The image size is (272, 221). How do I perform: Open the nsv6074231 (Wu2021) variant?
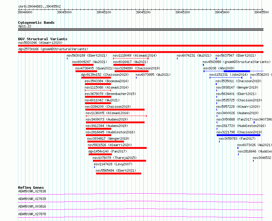pos(194,55)
